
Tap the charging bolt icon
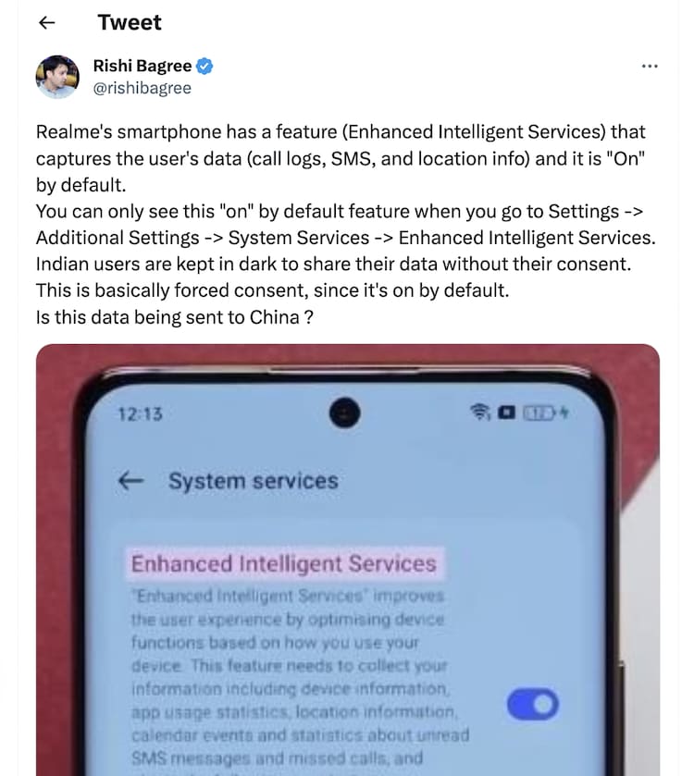coord(564,413)
